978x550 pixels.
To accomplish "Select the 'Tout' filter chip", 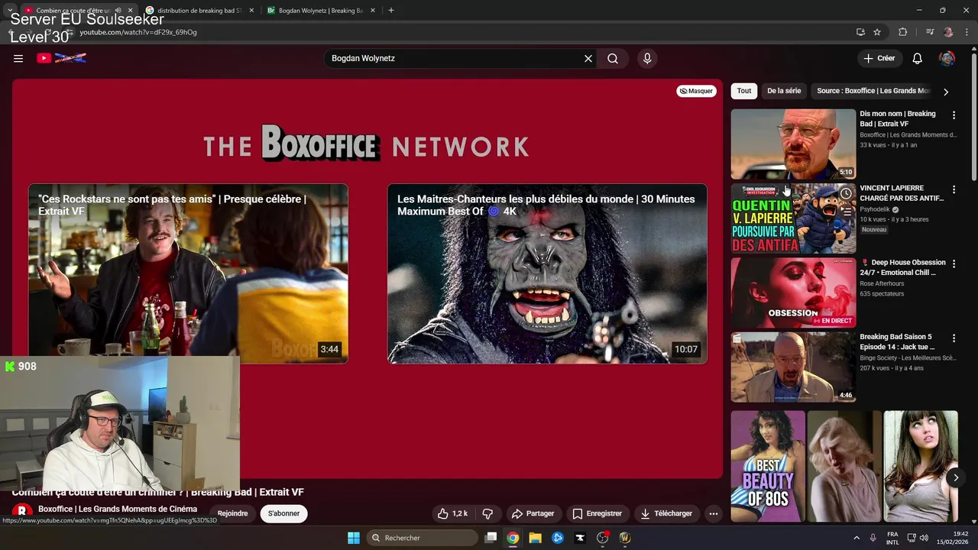I will 744,91.
